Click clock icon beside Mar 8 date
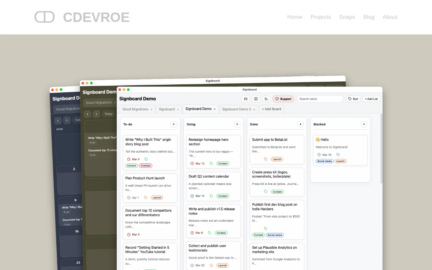The width and height of the screenshot is (432, 270). 192,233
